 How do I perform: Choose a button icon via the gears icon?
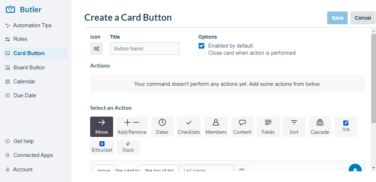[x=97, y=49]
